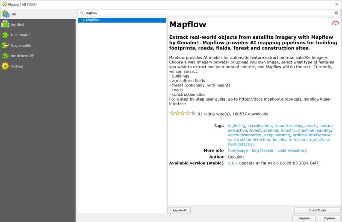Click the Not installed plugin icon

coord(5,35)
